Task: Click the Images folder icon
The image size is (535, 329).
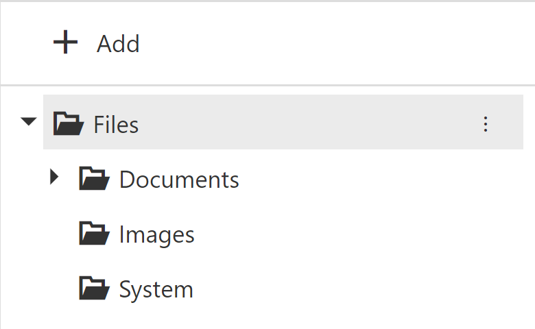Action: tap(94, 233)
